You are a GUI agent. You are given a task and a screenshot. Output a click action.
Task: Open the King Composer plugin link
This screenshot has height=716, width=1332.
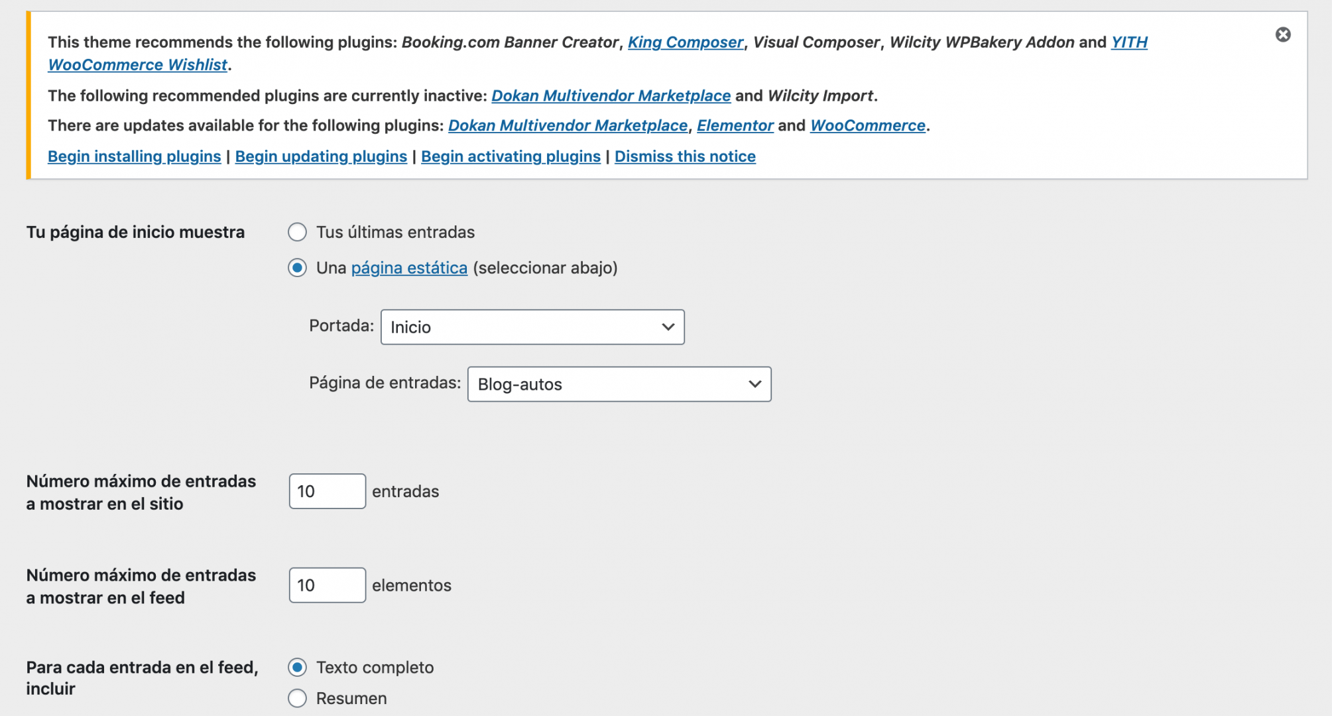pos(686,42)
